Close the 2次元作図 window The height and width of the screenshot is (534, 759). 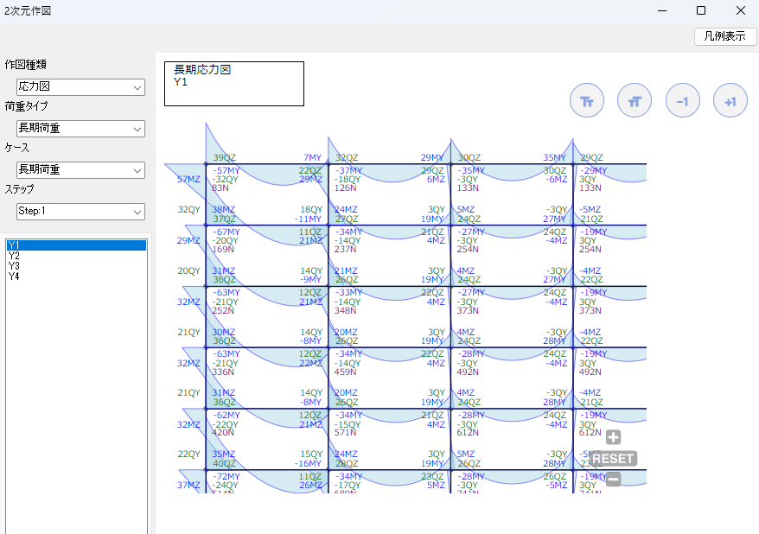click(x=741, y=10)
